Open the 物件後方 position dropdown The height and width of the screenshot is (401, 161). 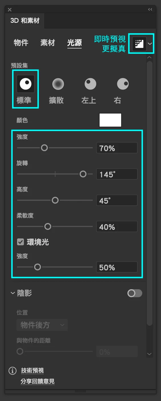tap(42, 325)
